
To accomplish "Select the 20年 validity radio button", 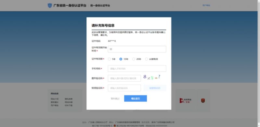I will 134,59.
